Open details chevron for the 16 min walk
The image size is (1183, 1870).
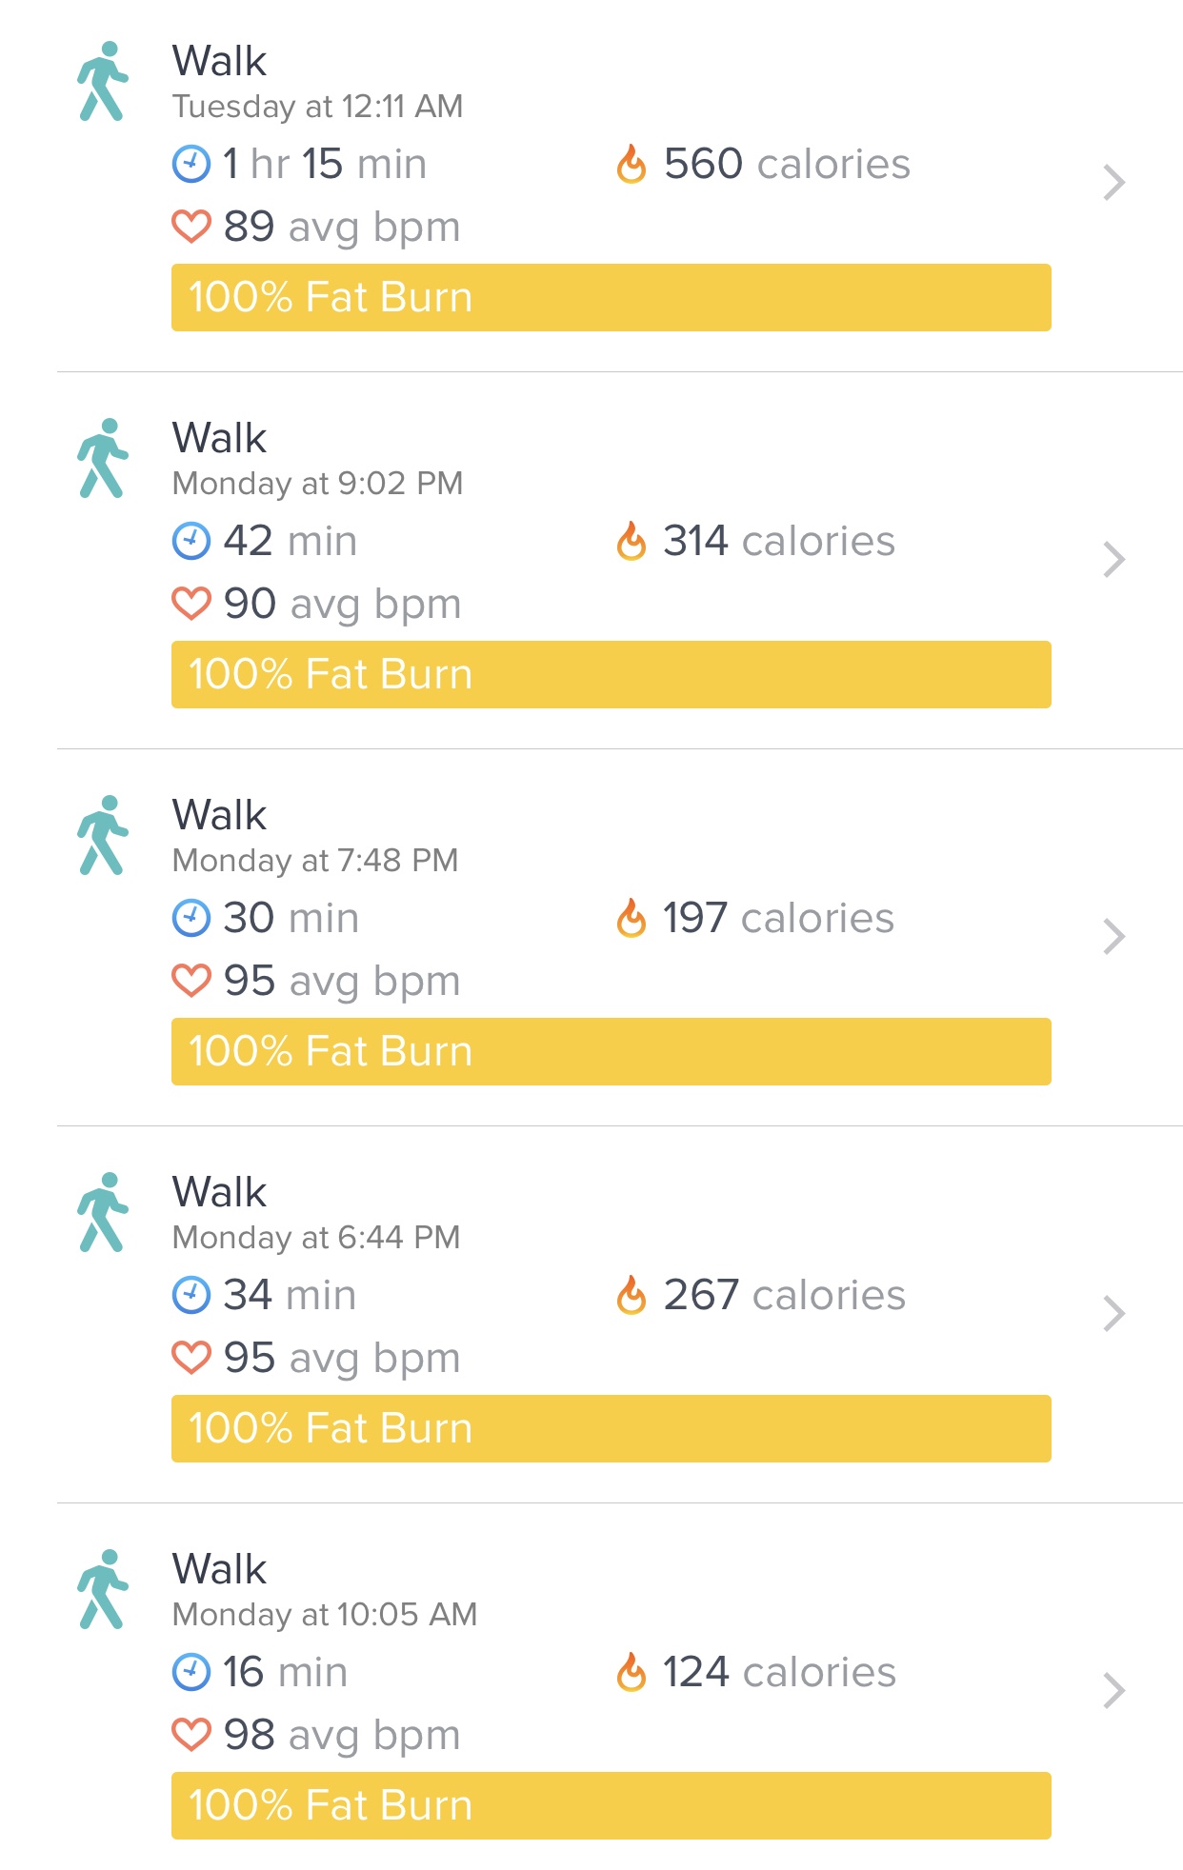coord(1114,1691)
